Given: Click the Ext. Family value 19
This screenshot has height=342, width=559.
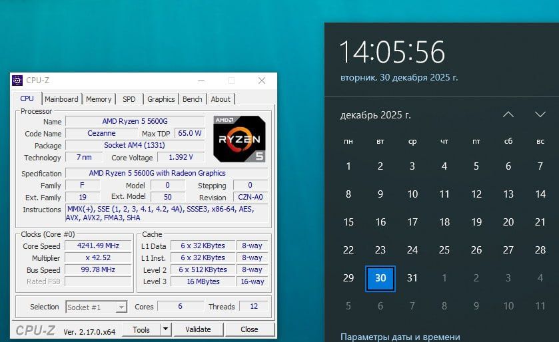Looking at the screenshot, I should tap(83, 197).
